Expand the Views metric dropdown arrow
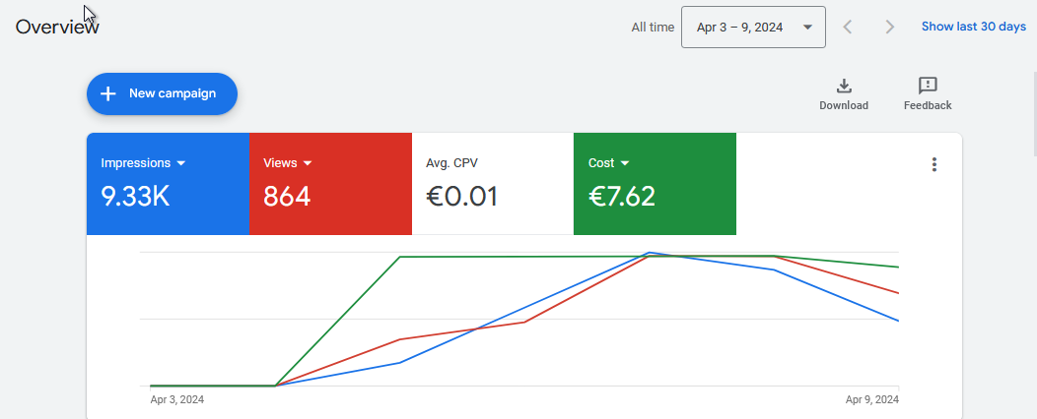Viewport: 1037px width, 419px height. [x=307, y=163]
